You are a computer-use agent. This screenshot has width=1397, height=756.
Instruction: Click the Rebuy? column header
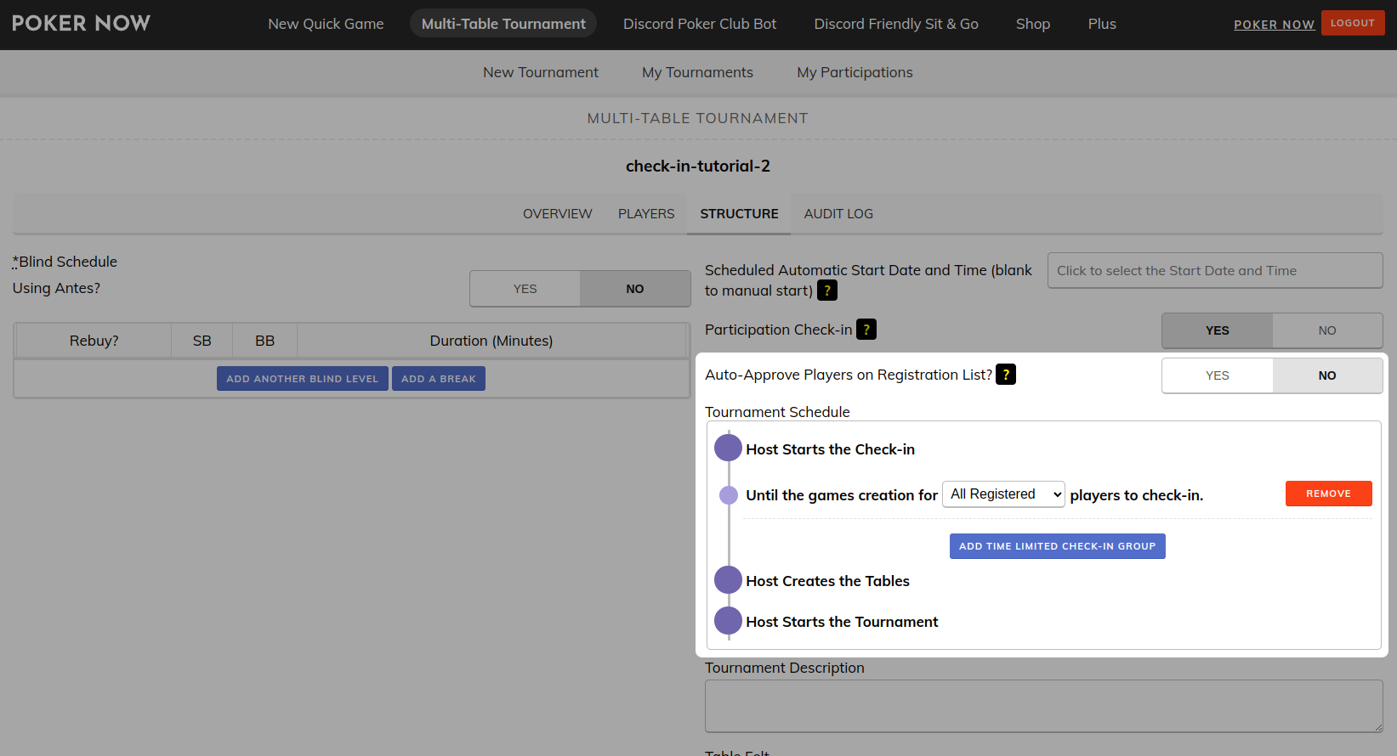[x=94, y=341]
